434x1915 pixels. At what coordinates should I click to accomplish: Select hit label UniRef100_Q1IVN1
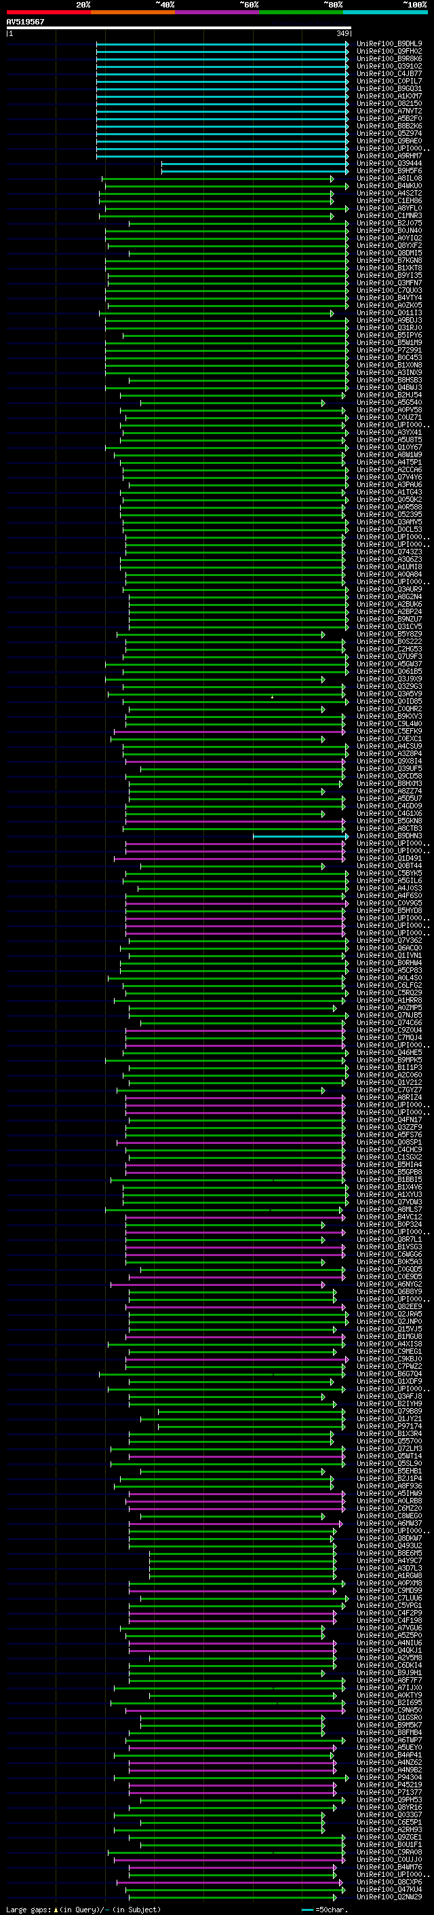[x=389, y=955]
